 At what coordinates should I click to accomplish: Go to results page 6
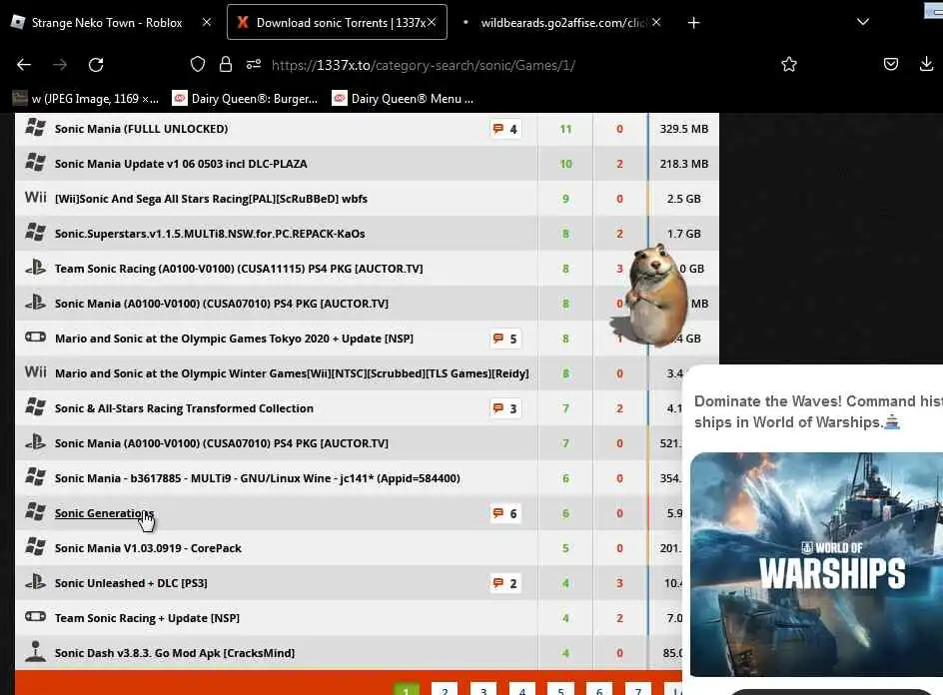pyautogui.click(x=599, y=690)
